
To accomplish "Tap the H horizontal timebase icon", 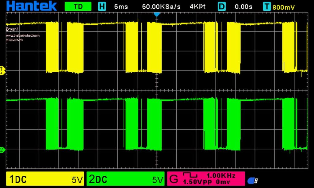I will point(102,6).
